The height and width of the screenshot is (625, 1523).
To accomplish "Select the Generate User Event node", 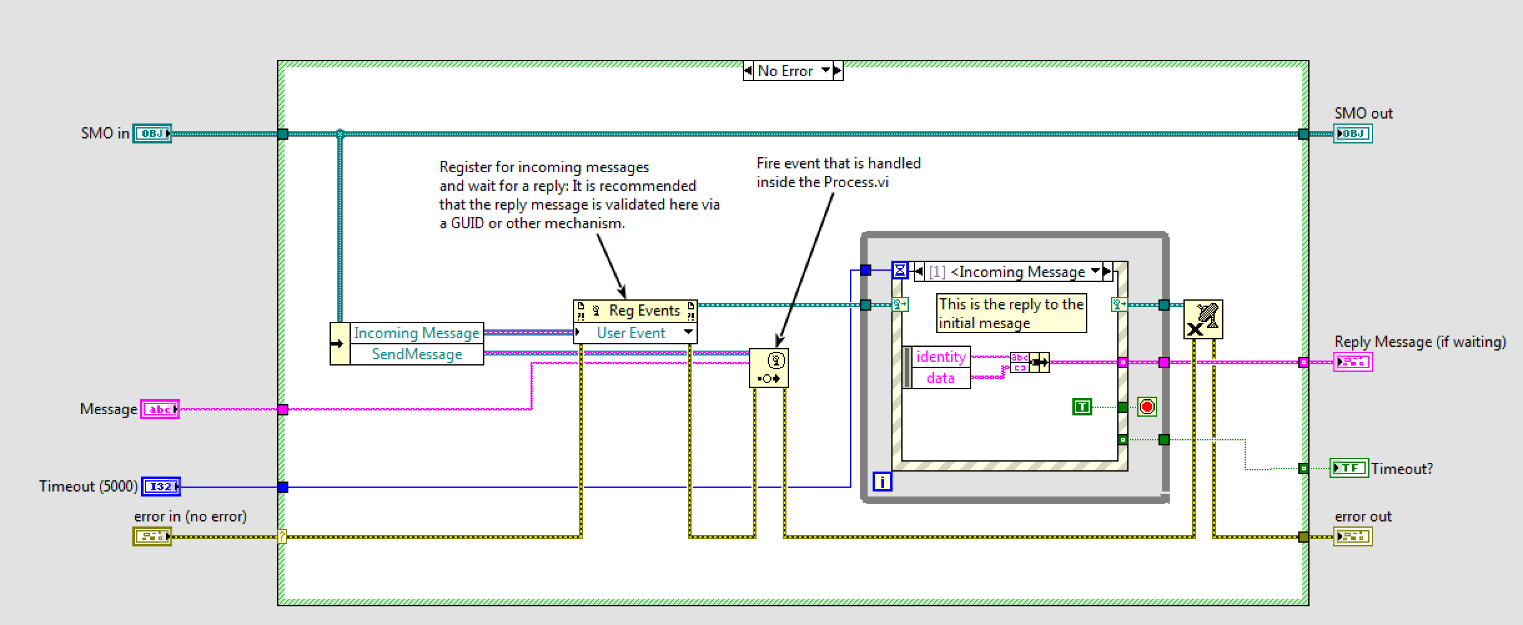I will coord(768,368).
